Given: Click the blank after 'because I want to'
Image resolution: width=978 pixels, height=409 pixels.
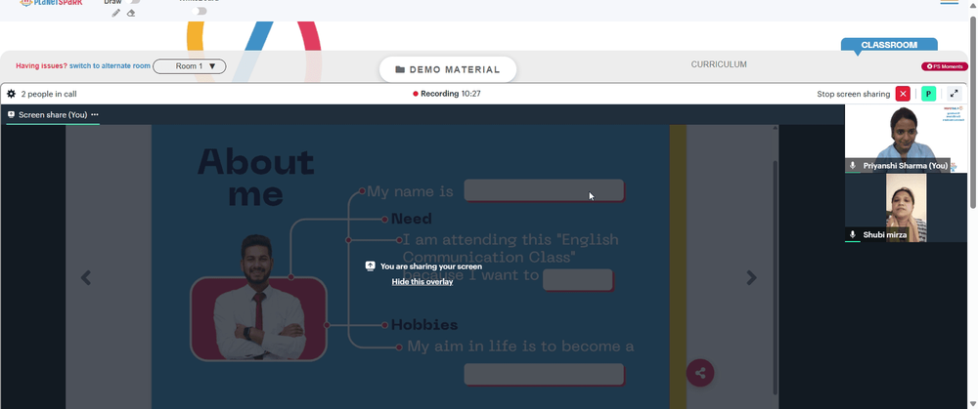Looking at the screenshot, I should 578,280.
